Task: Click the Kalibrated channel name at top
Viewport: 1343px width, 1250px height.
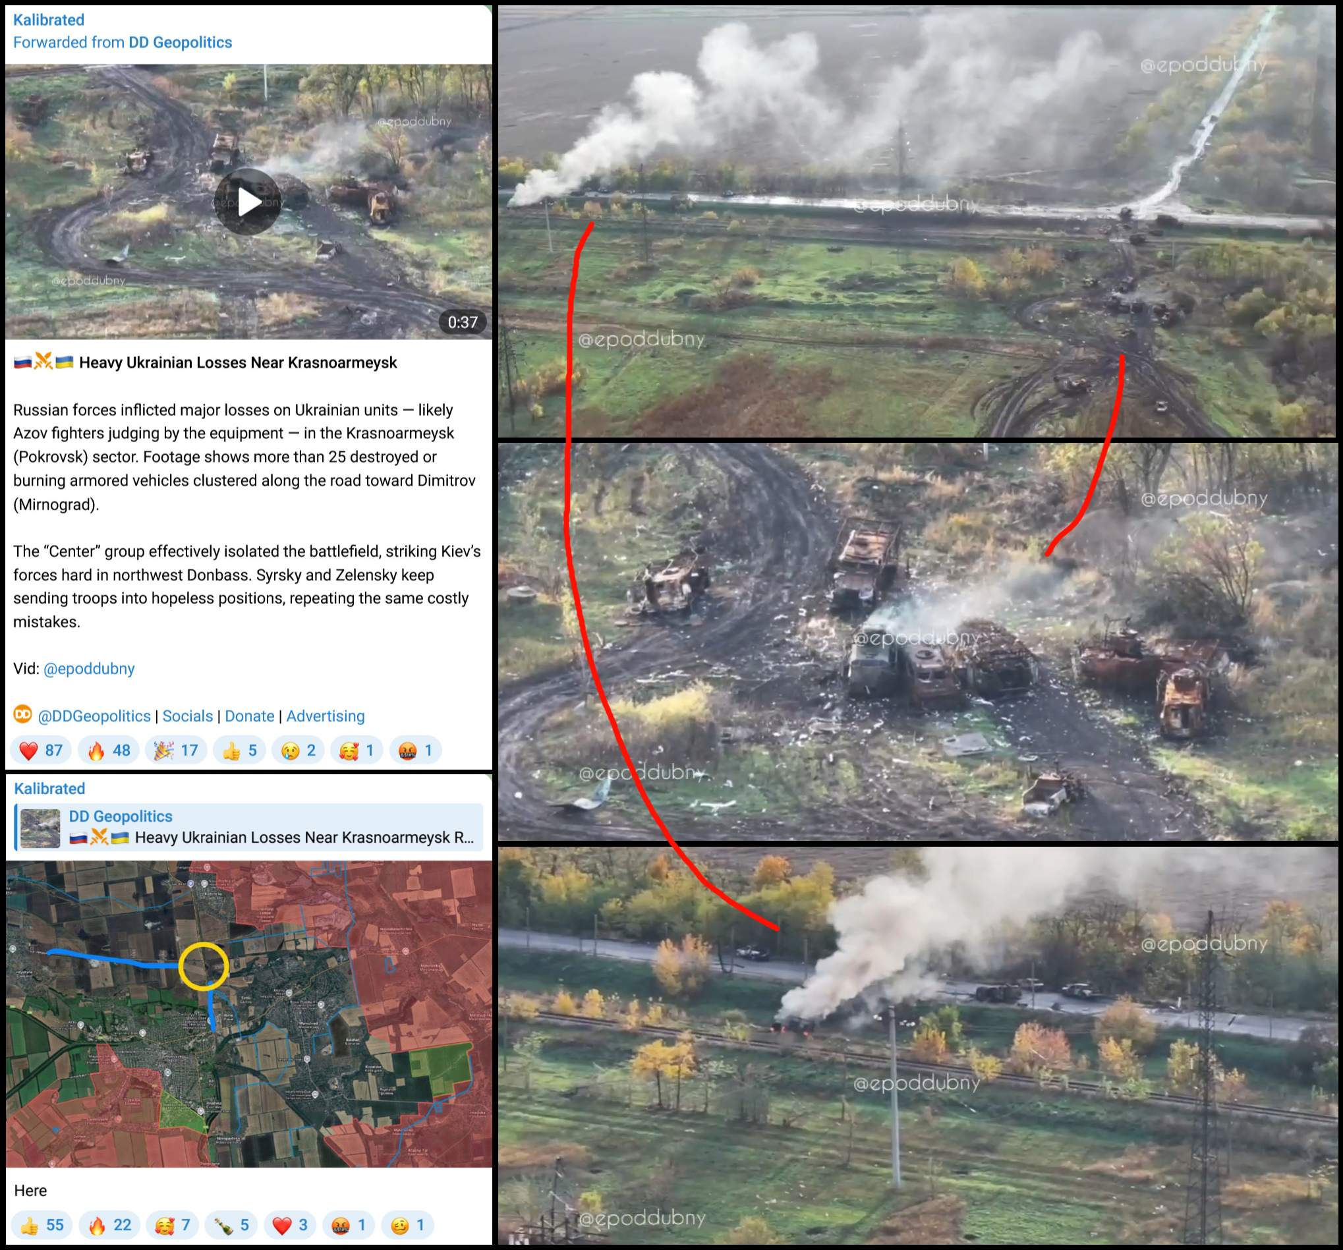Action: click(49, 20)
